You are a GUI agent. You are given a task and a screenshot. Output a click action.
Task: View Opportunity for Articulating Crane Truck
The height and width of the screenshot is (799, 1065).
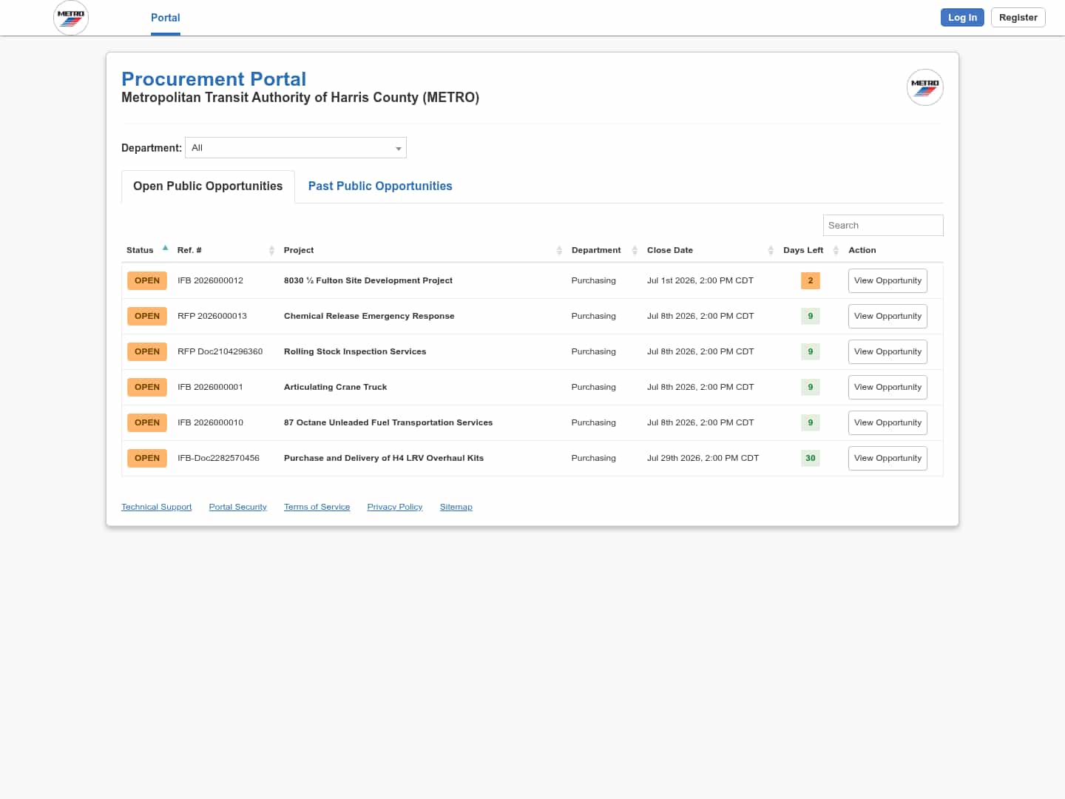coord(887,388)
